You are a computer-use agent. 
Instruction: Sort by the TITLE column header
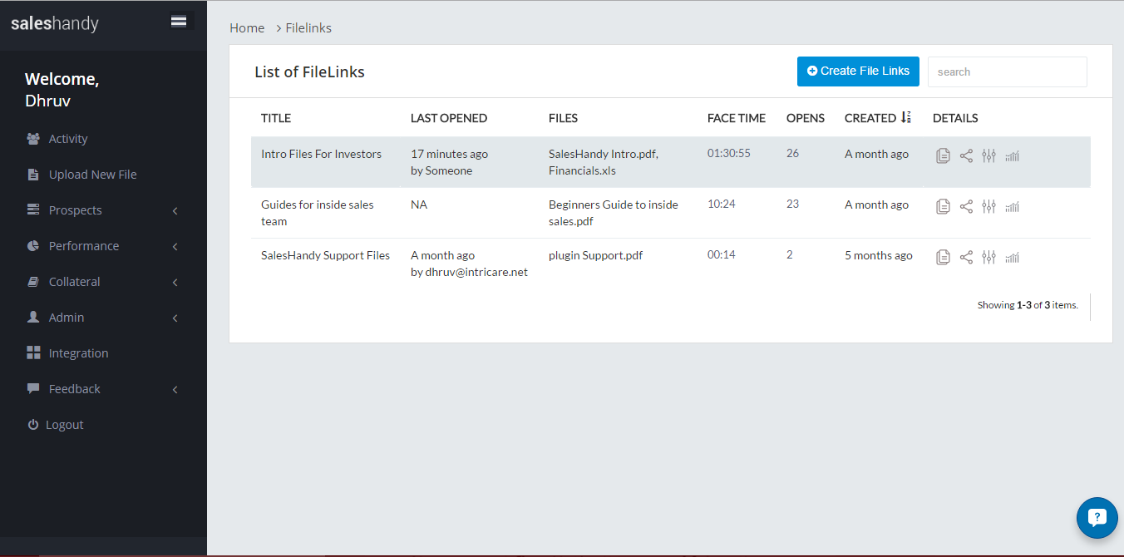(x=276, y=118)
